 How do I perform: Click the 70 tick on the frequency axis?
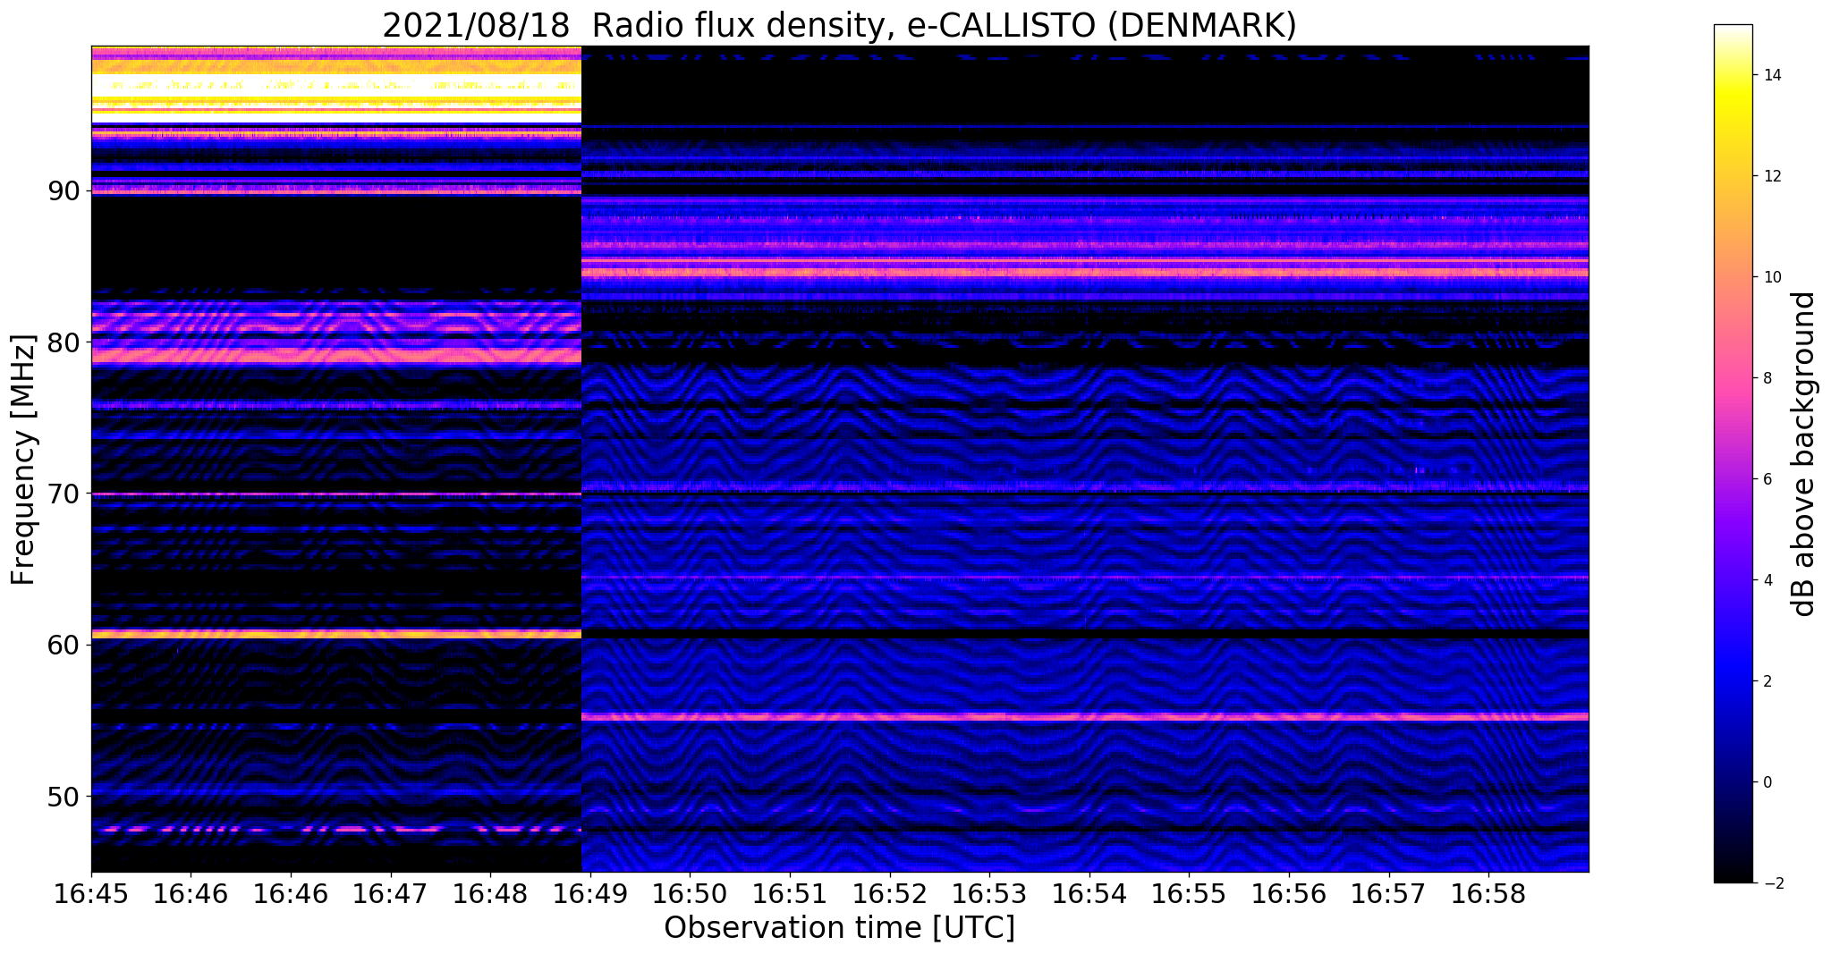(62, 494)
